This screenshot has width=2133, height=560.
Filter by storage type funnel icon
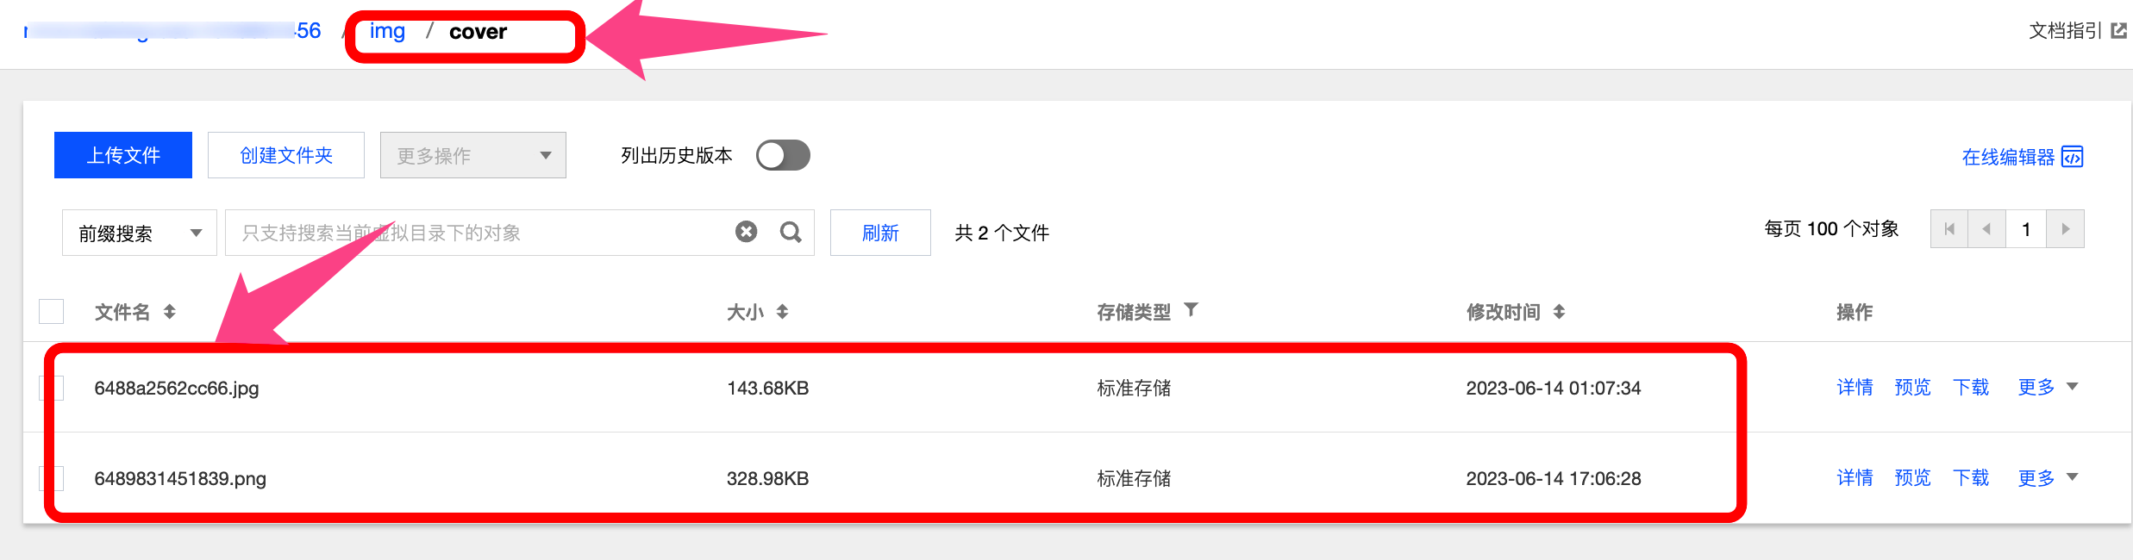point(1191,309)
